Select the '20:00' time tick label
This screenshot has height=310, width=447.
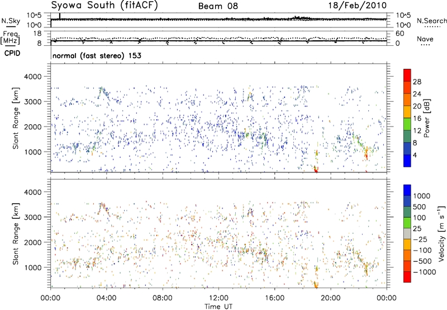pyautogui.click(x=331, y=298)
